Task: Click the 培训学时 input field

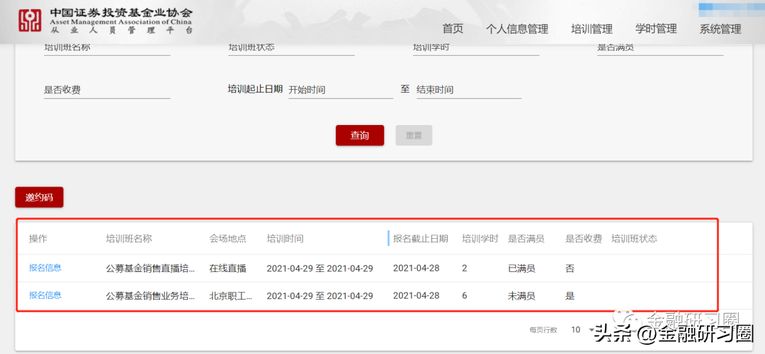Action: pos(476,49)
